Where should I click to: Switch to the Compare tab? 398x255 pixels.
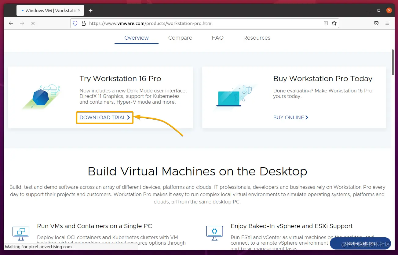pyautogui.click(x=180, y=38)
